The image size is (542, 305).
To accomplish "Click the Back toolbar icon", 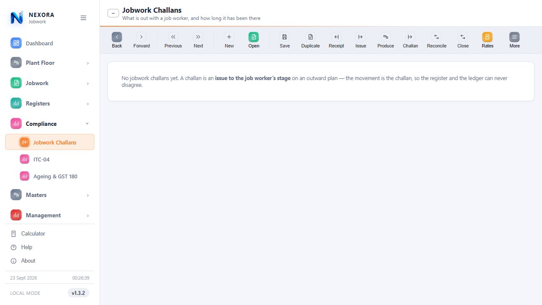I will click(117, 37).
